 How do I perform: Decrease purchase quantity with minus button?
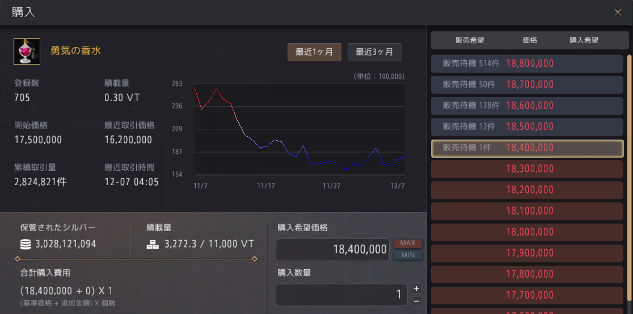[416, 300]
